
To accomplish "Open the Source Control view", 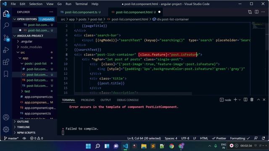I will click(x=6, y=38).
